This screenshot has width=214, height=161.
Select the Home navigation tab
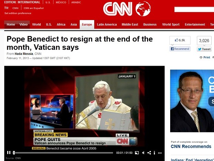11,25
